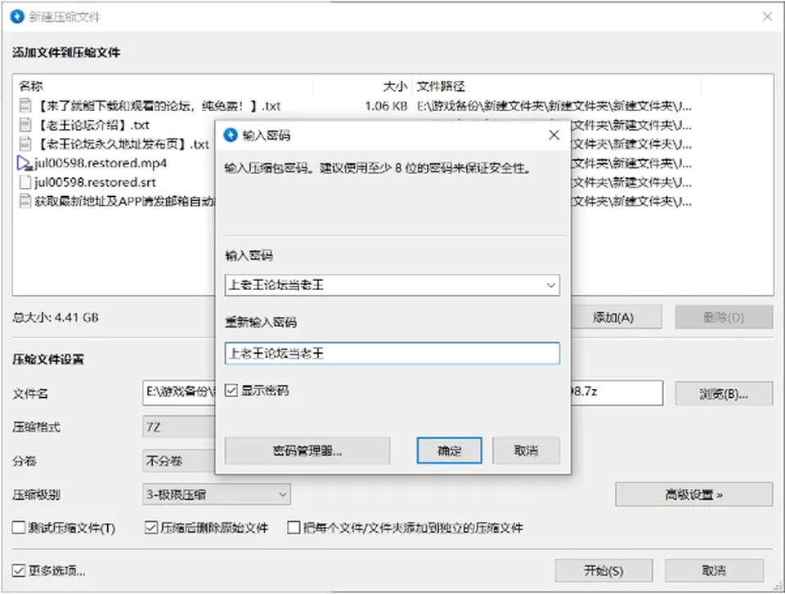The width and height of the screenshot is (785, 594).
Task: Click the document icon next to 【老王论坛介绍】.txt
Action: [x=25, y=125]
